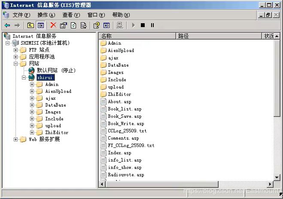Click the Start (play) service icon
283x199 pixels.
[x=134, y=25]
